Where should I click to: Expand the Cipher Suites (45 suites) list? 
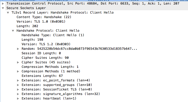[x=18, y=62]
